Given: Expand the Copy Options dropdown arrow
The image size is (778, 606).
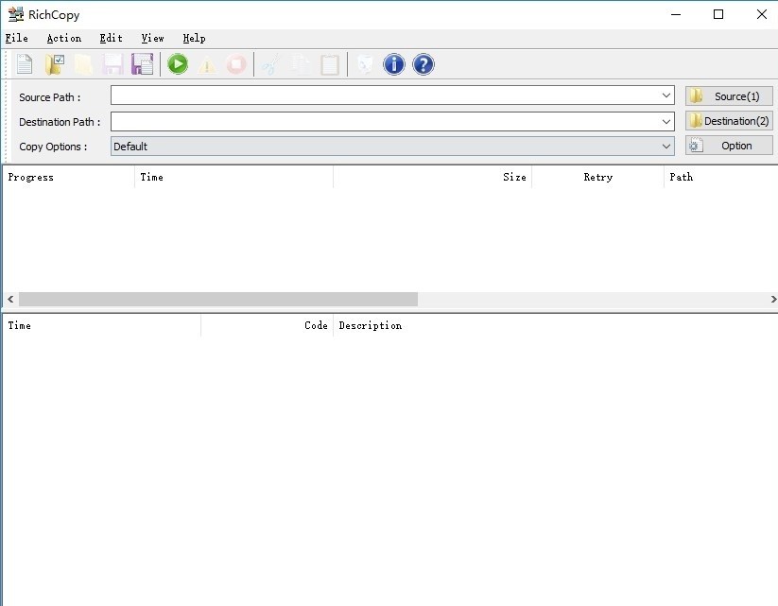Looking at the screenshot, I should (666, 147).
